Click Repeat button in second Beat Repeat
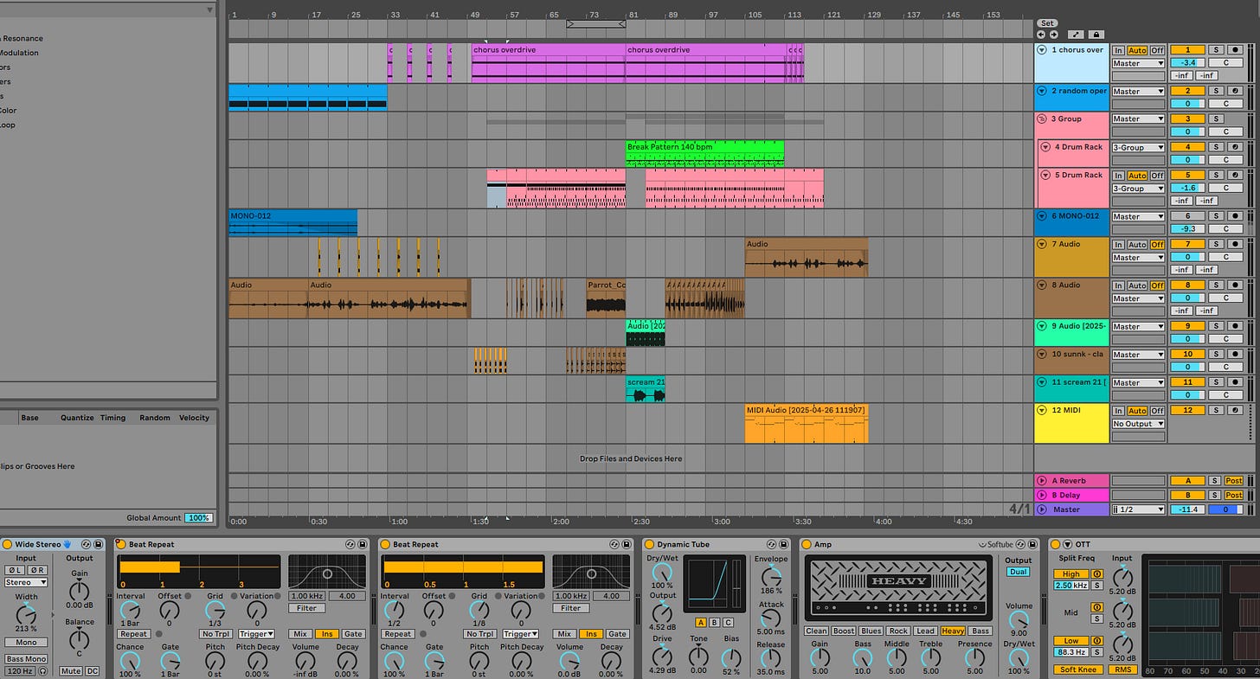The height and width of the screenshot is (679, 1260). [x=398, y=634]
